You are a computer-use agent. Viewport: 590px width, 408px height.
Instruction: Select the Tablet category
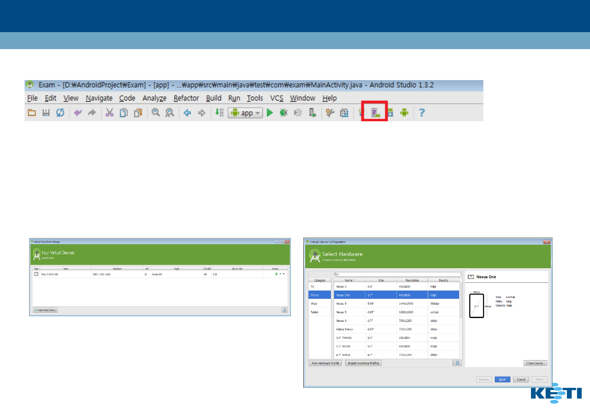click(x=320, y=312)
